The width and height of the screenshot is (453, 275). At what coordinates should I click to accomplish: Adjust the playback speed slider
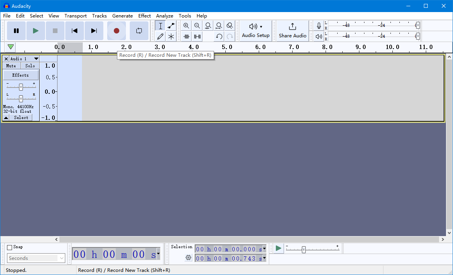coord(304,250)
